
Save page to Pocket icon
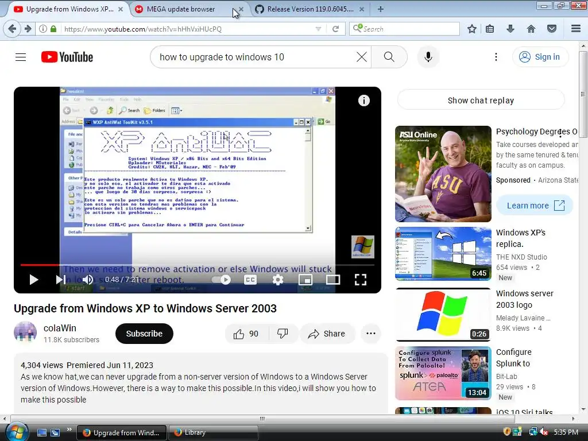pyautogui.click(x=552, y=29)
